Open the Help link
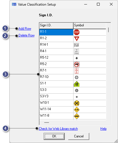Image resolution: width=118 pixels, height=143 pixels. [103, 129]
